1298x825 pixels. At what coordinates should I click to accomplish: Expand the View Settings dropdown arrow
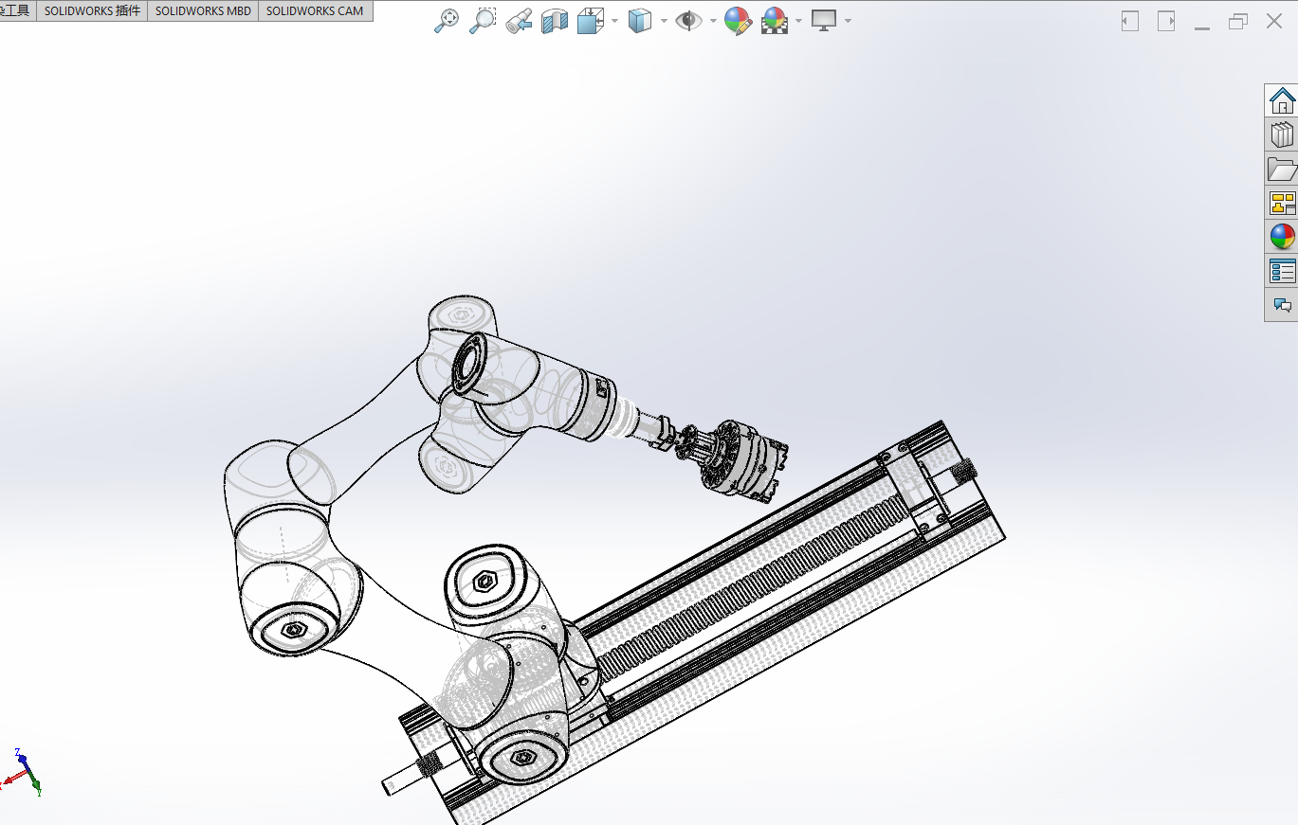point(848,21)
